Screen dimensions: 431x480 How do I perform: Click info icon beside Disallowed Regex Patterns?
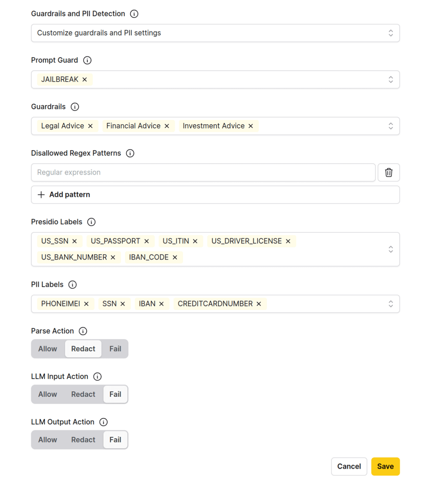tap(130, 153)
